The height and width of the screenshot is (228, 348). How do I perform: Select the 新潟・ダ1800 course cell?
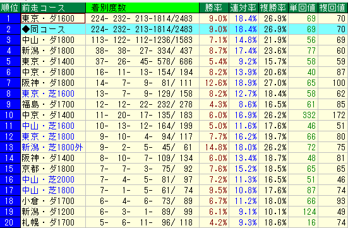(x=53, y=51)
